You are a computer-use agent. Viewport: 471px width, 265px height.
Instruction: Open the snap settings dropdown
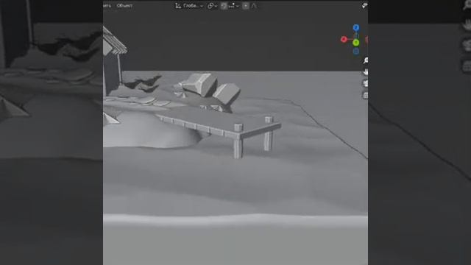pyautogui.click(x=233, y=6)
